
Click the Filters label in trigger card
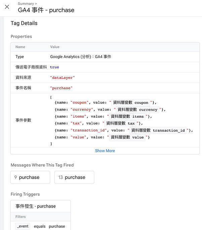pyautogui.click(x=20, y=217)
